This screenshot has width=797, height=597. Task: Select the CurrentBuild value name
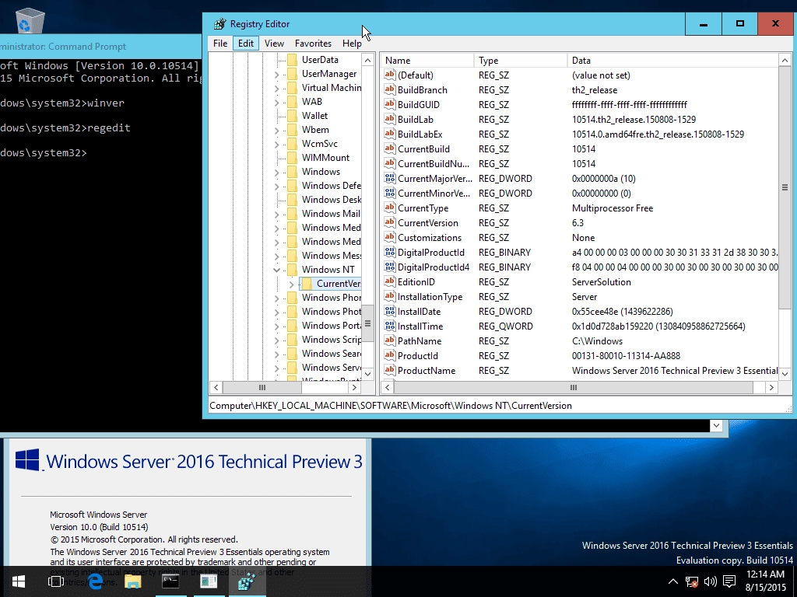423,148
